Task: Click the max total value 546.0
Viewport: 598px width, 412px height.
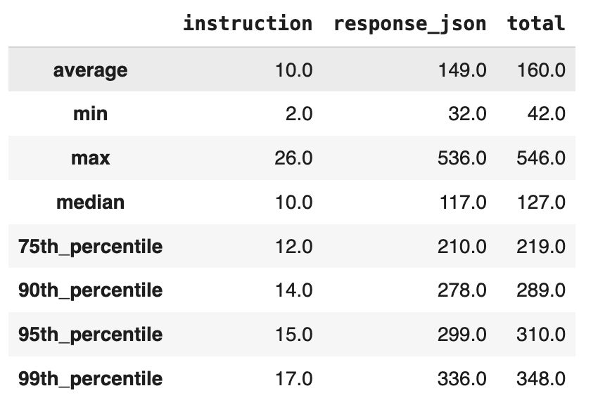Action: (x=541, y=158)
